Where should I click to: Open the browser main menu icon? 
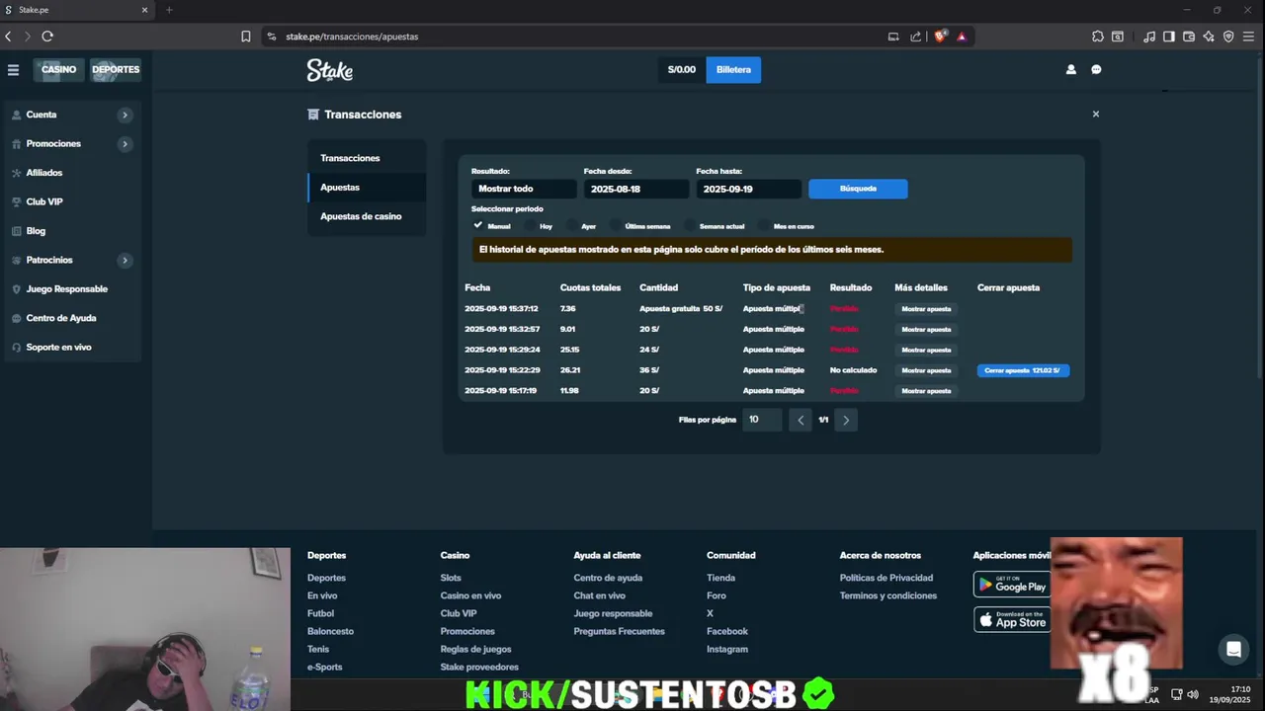(1249, 37)
